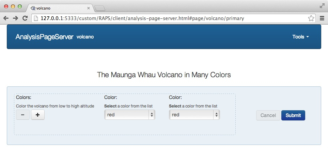Click the Submit button
The width and height of the screenshot is (328, 148).
pos(293,115)
